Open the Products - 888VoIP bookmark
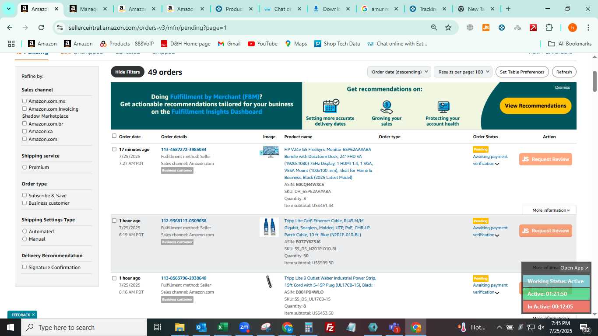 [127, 44]
